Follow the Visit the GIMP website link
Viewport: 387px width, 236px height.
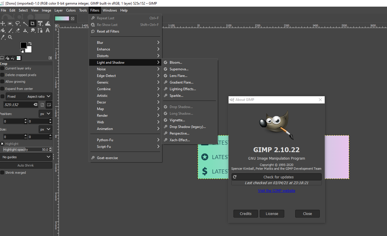pos(276,190)
